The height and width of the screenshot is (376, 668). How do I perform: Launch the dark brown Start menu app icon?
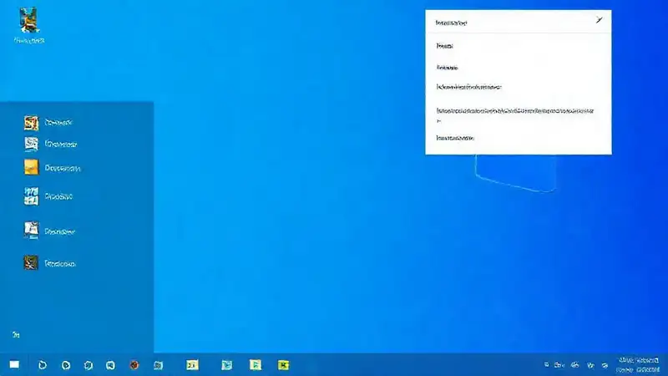click(31, 262)
